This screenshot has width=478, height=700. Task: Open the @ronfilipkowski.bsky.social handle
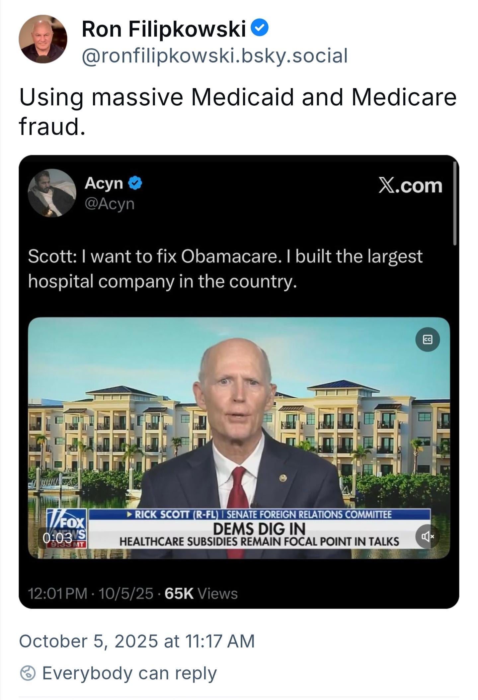(214, 55)
